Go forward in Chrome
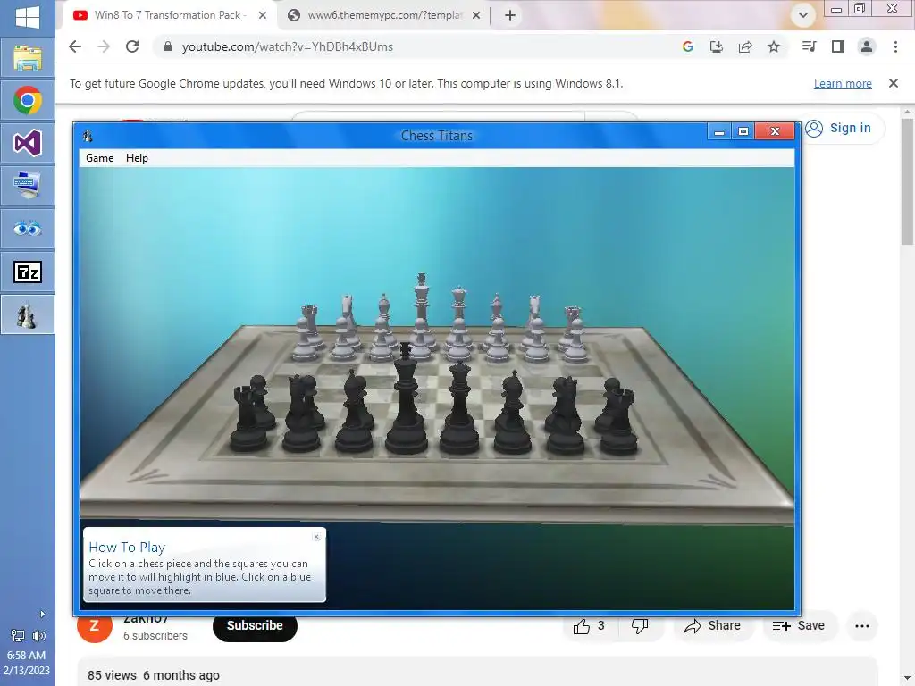The image size is (915, 686). (104, 46)
